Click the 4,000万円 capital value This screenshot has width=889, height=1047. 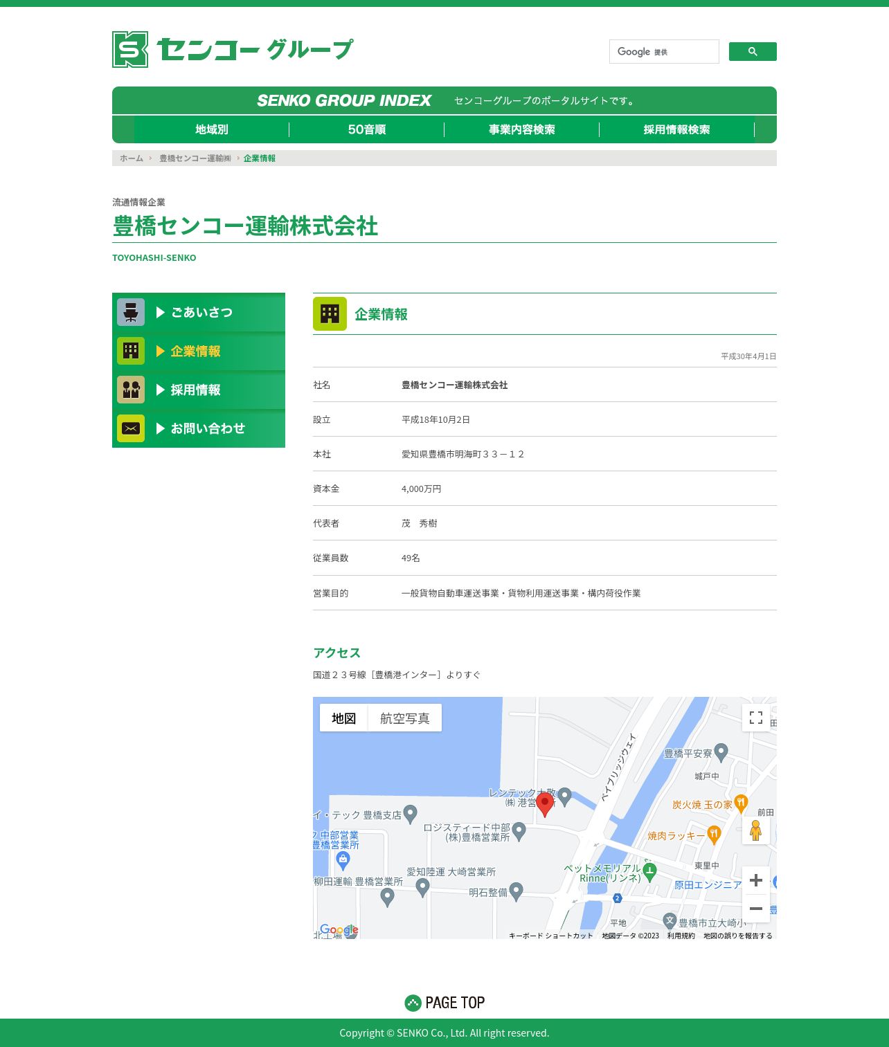[x=421, y=489]
